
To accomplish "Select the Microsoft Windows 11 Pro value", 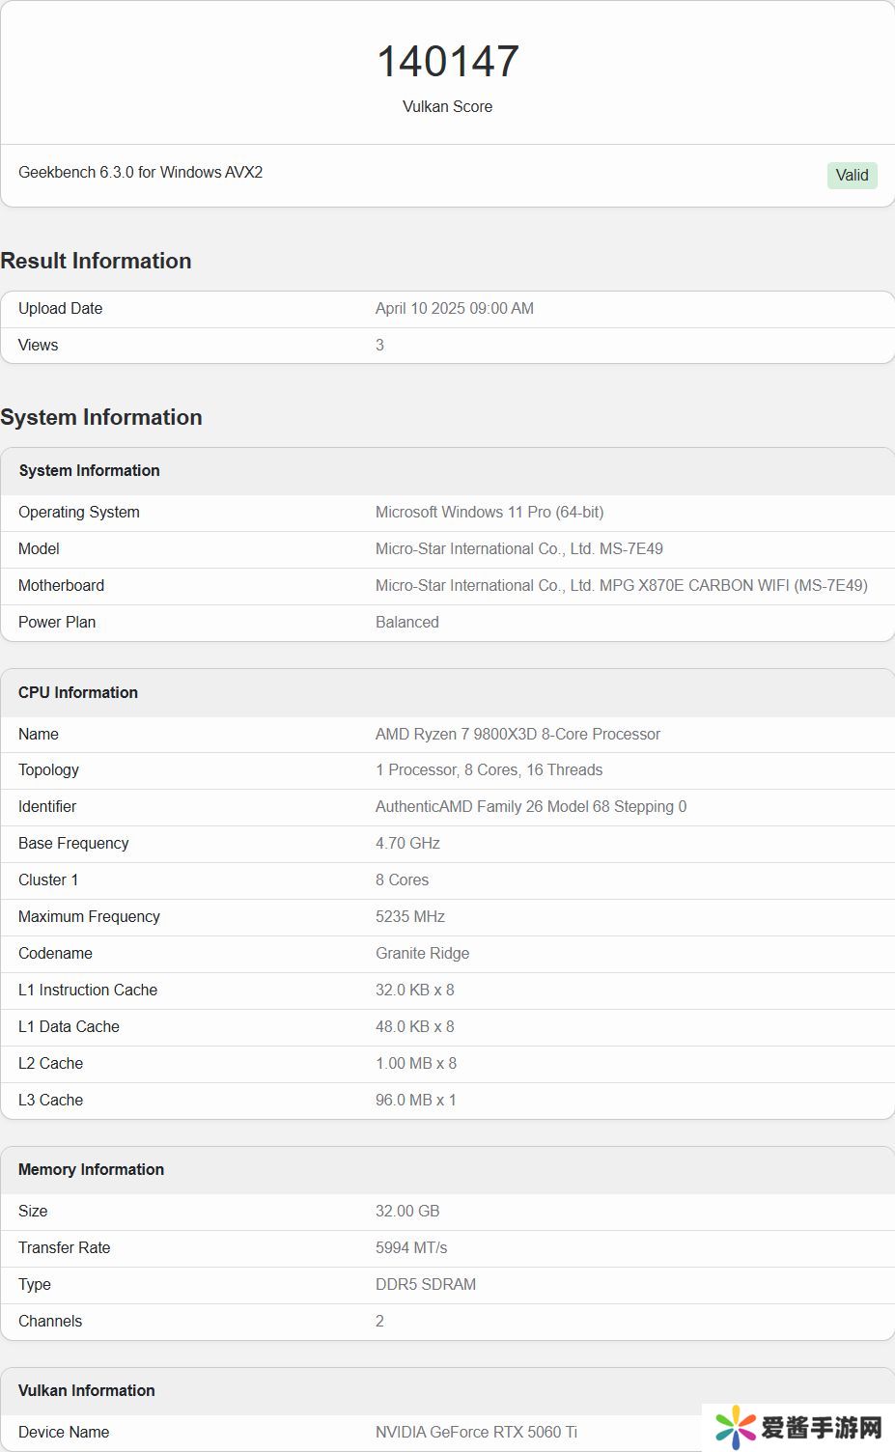I will pos(489,512).
